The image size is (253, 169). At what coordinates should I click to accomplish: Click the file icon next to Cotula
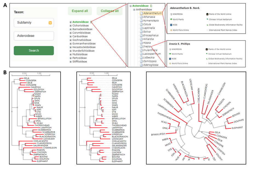tap(141, 24)
